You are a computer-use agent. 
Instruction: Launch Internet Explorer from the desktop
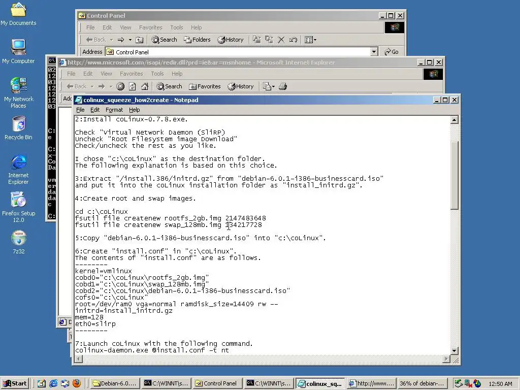coord(18,169)
